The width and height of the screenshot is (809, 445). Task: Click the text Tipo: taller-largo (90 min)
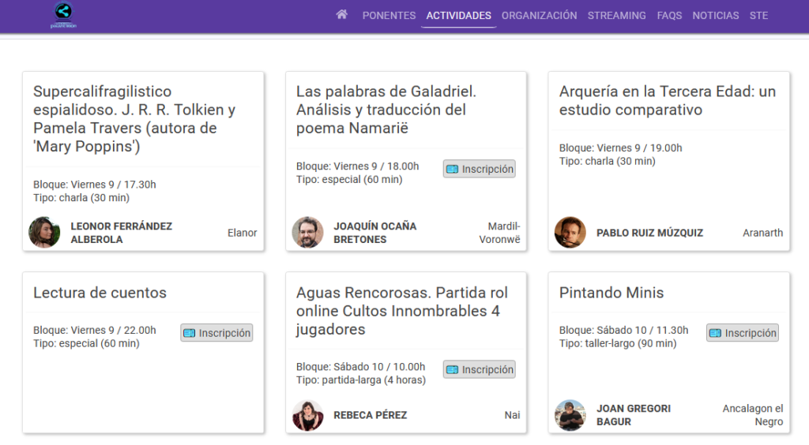(618, 343)
